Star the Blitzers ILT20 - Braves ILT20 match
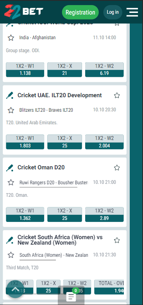Viewport: 143px width, 305px height. click(x=11, y=110)
